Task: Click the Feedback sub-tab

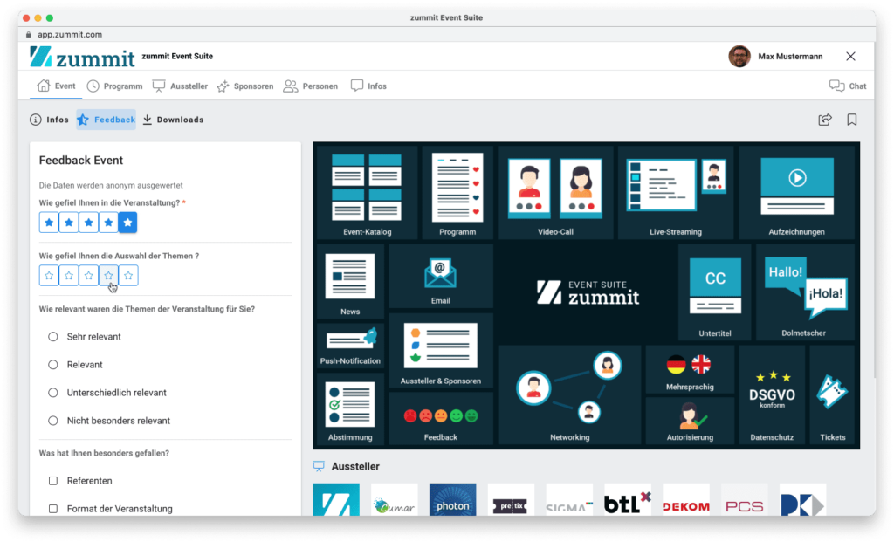Action: [105, 120]
